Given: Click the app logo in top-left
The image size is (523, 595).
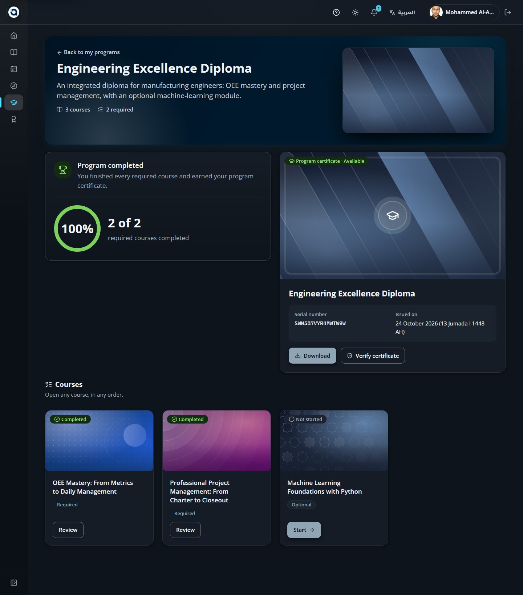Looking at the screenshot, I should click(x=14, y=12).
